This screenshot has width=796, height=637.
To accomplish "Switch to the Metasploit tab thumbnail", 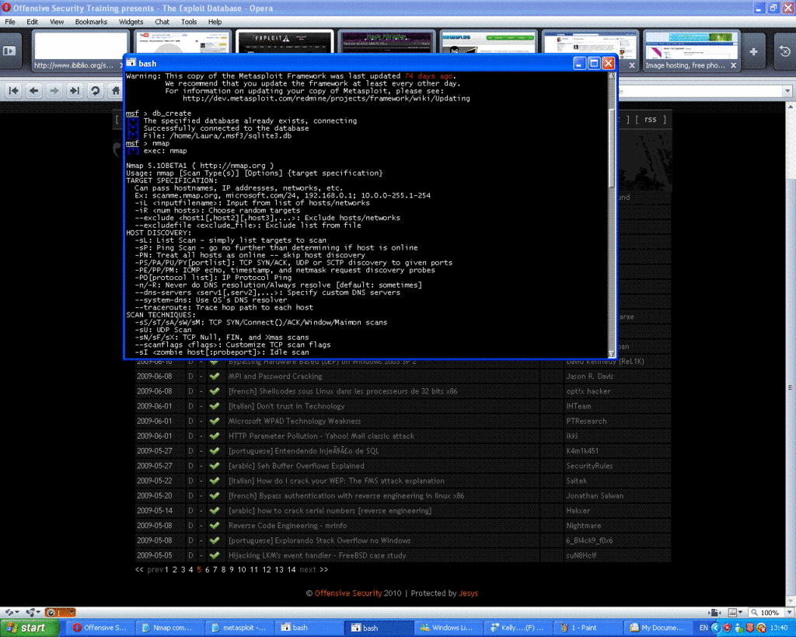I will coord(488,42).
